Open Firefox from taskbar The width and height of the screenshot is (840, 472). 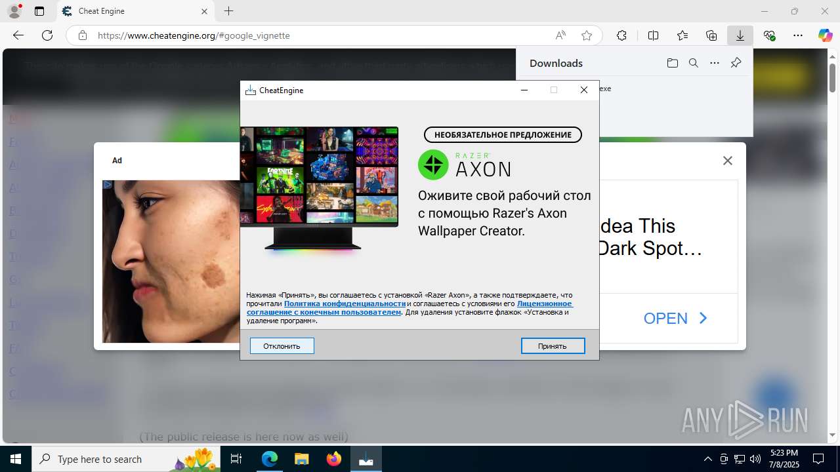(334, 459)
